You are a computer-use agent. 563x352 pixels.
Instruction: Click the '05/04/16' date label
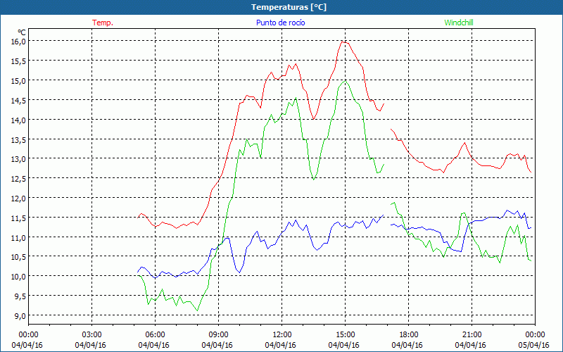[535, 345]
